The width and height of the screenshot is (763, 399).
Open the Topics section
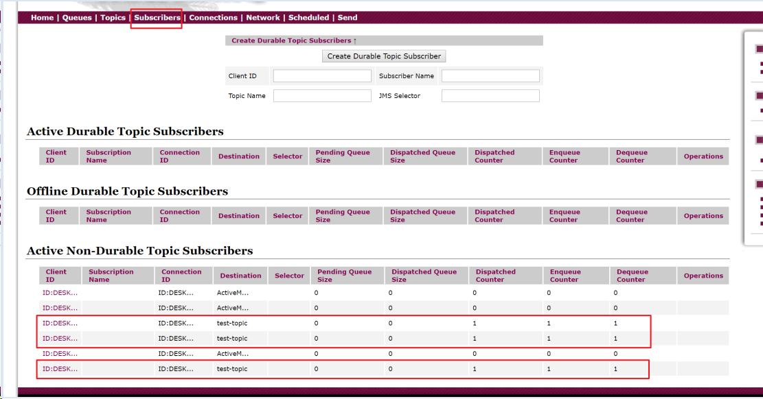113,18
